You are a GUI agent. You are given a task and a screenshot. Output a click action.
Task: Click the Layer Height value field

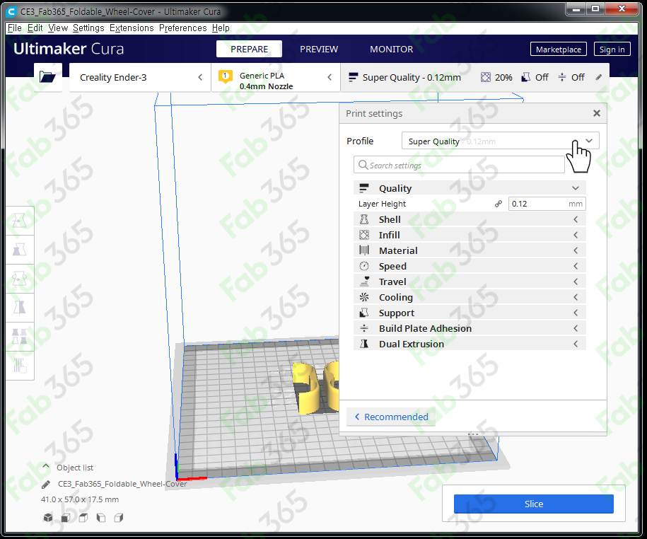pos(547,204)
